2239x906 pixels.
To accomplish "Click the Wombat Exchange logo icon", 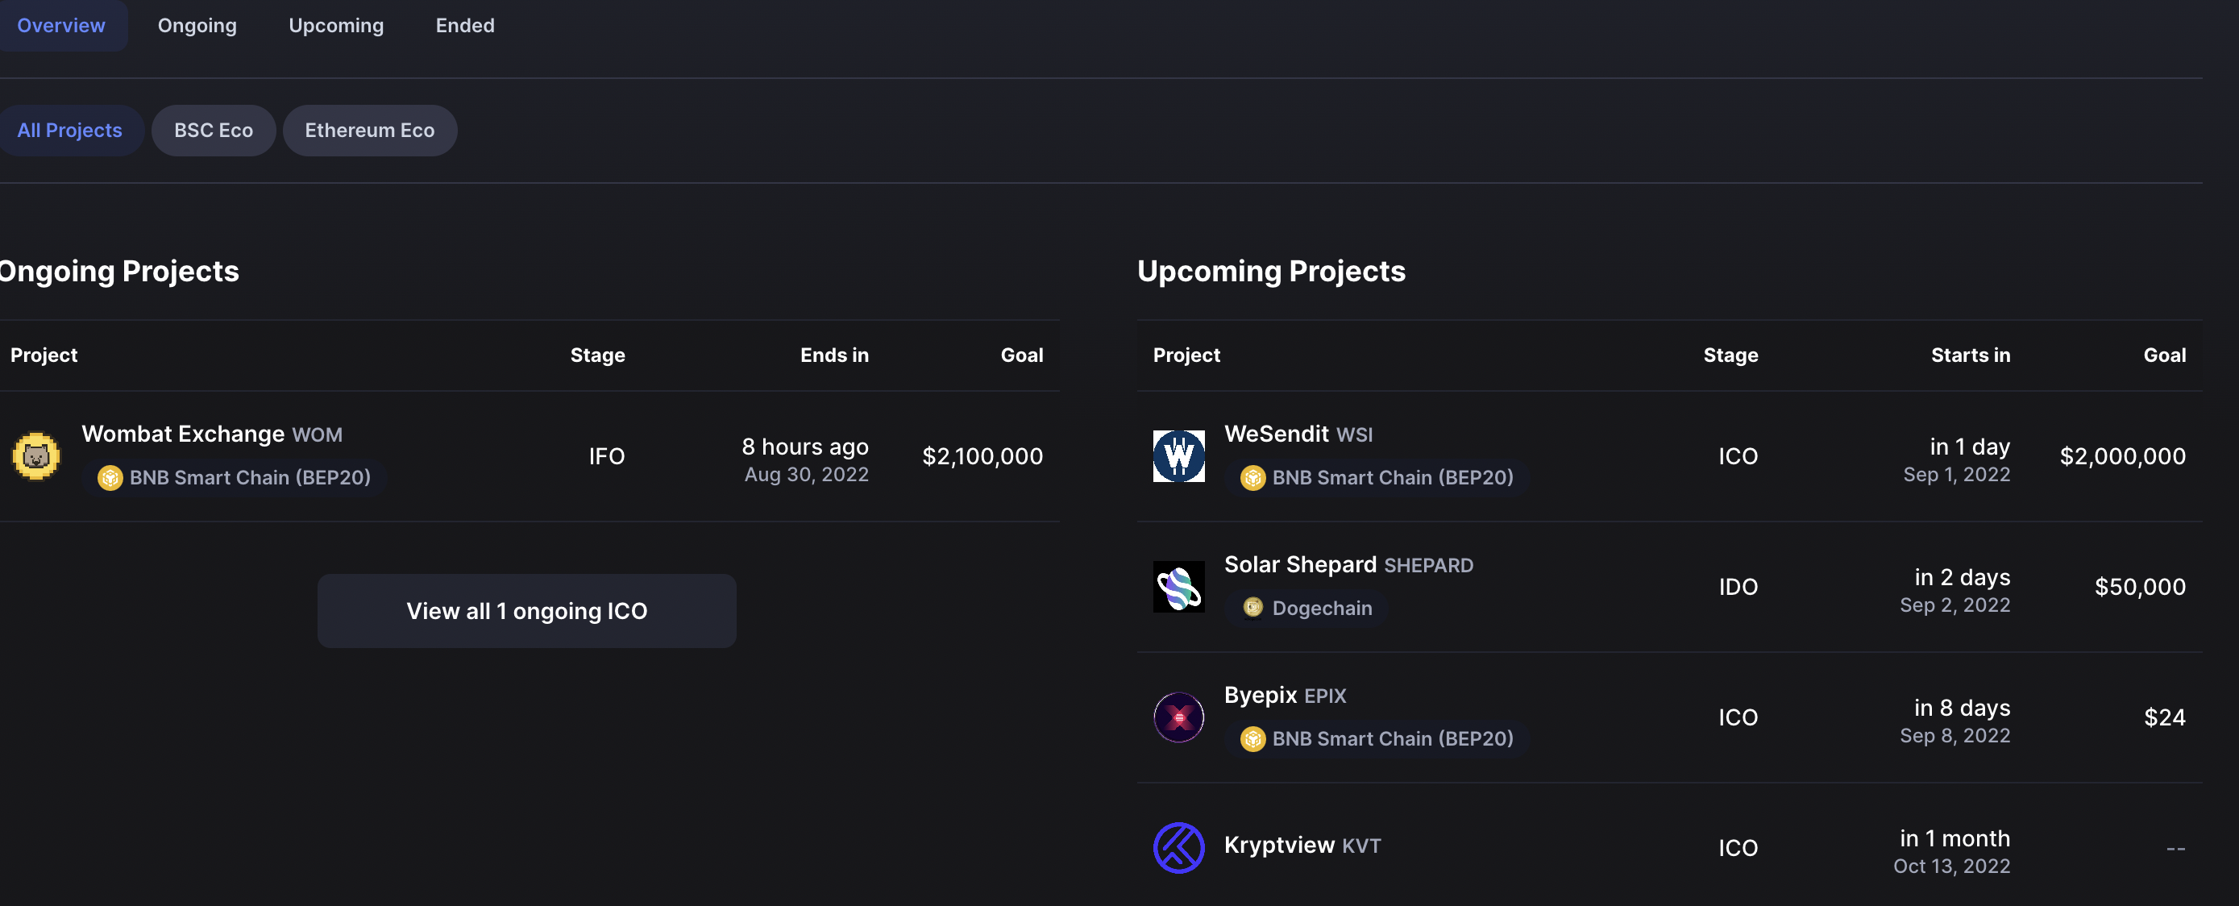I will coord(35,455).
